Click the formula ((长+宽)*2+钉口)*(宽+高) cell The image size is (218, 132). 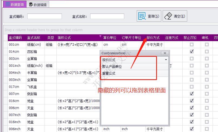coord(79,45)
